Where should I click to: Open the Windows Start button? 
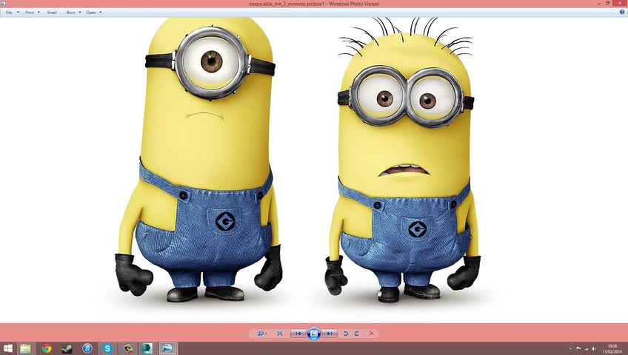tap(8, 348)
